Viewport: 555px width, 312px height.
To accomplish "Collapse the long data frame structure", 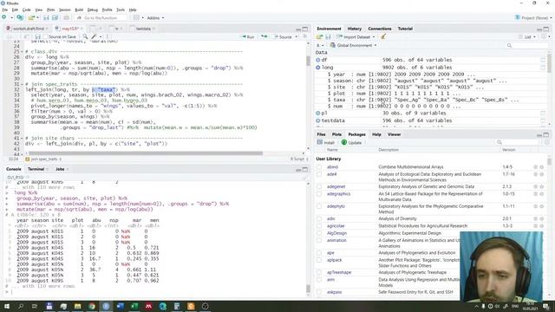I will pos(318,68).
